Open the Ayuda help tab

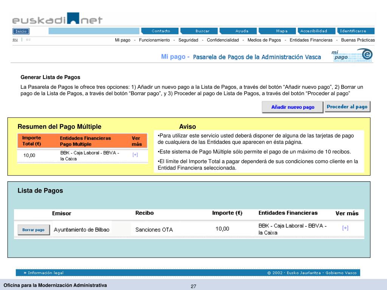[x=241, y=31]
